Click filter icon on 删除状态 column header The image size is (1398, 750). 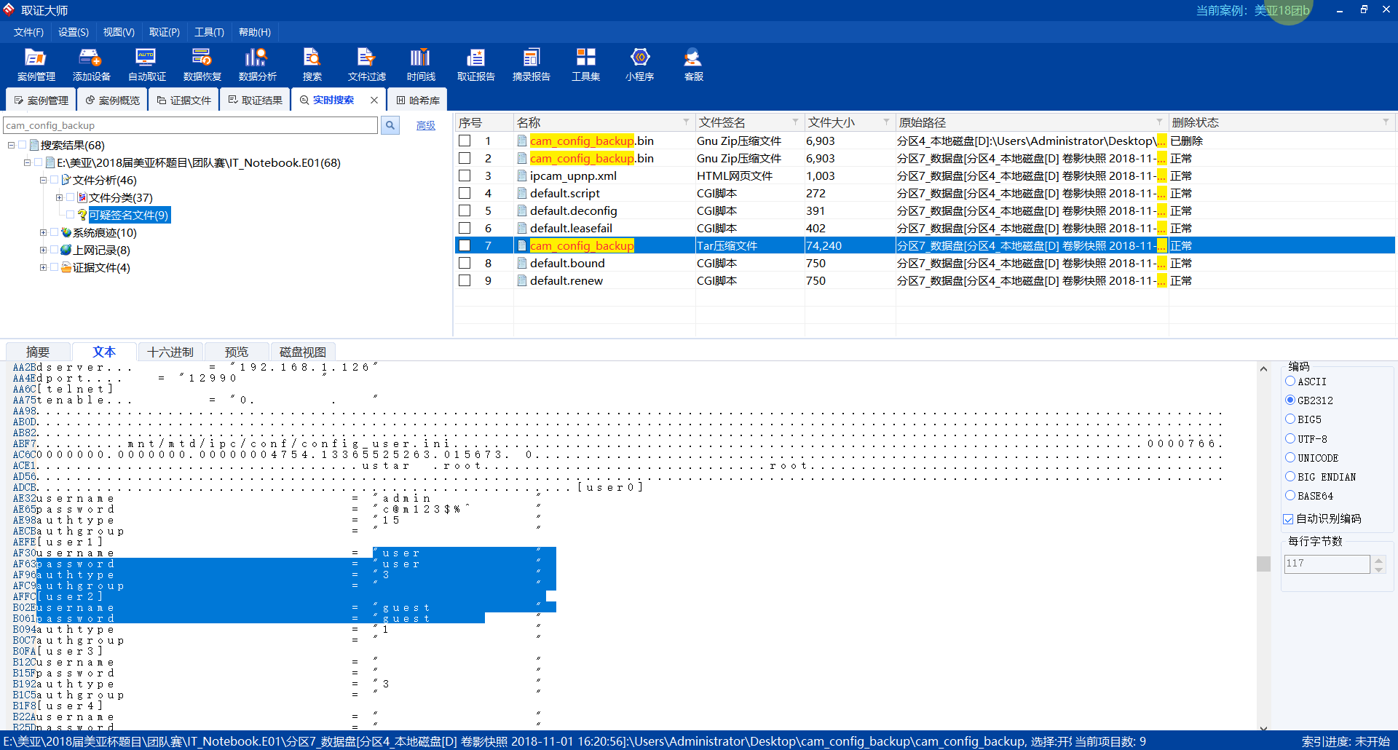(1386, 122)
